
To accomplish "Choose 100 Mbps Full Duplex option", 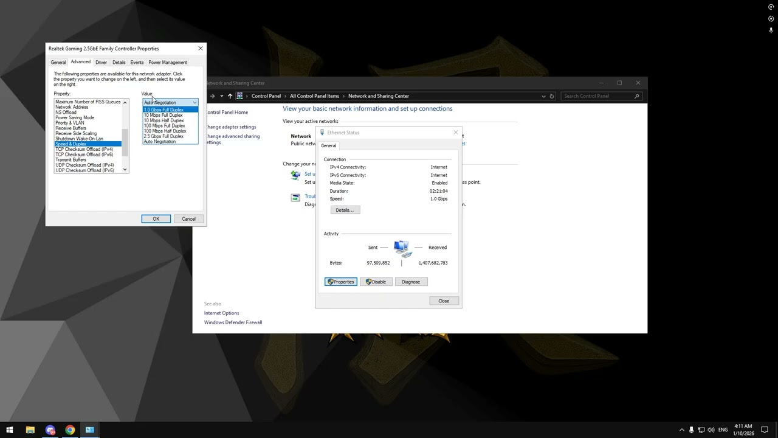I will [170, 126].
